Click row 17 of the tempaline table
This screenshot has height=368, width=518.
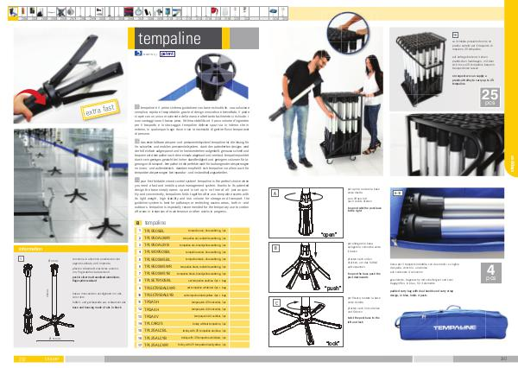click(x=192, y=345)
